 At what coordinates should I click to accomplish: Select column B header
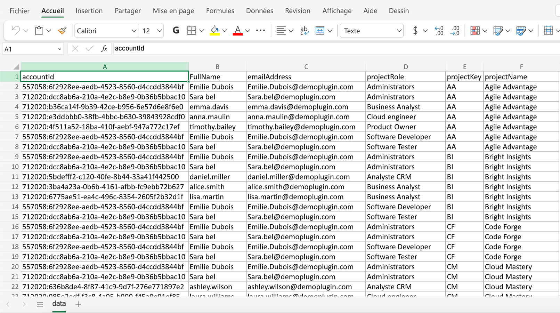[x=217, y=67]
